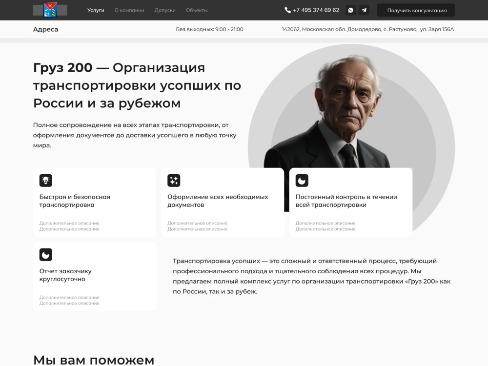Open the Telegram messenger icon

coord(364,10)
